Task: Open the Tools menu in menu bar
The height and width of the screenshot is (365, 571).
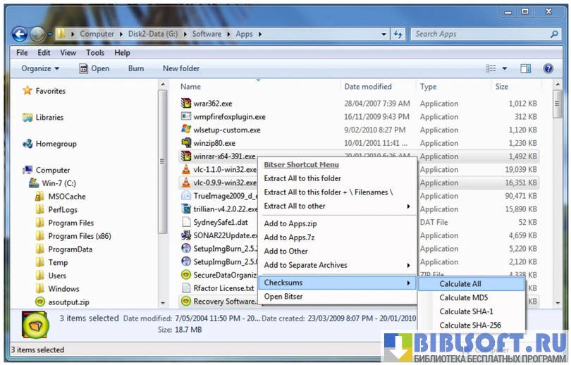Action: [95, 53]
